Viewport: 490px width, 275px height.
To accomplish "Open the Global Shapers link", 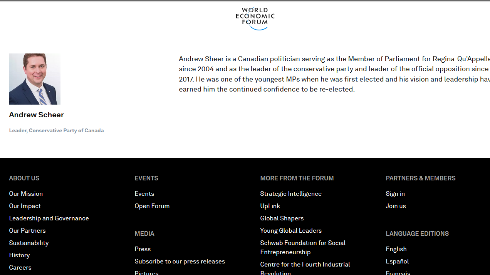I will [282, 218].
